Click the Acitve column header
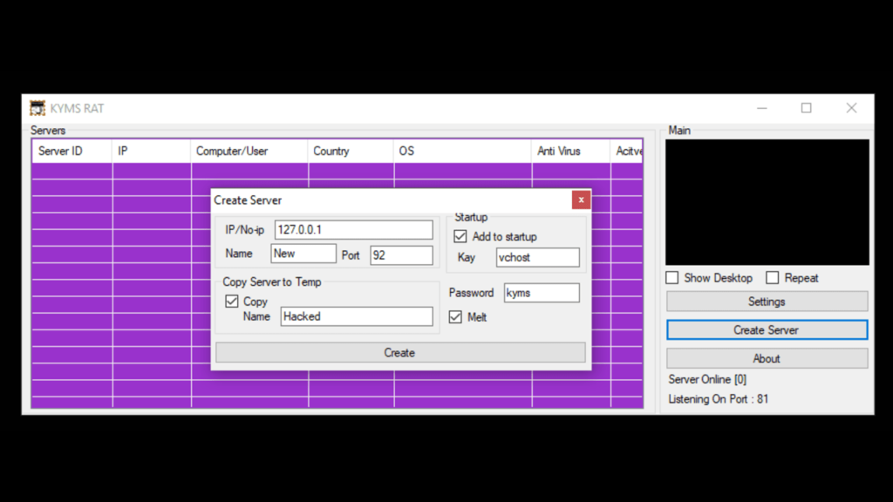Image resolution: width=893 pixels, height=502 pixels. (627, 152)
